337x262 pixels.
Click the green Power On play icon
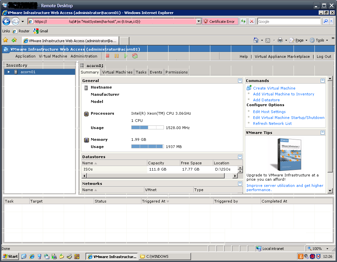(125, 56)
